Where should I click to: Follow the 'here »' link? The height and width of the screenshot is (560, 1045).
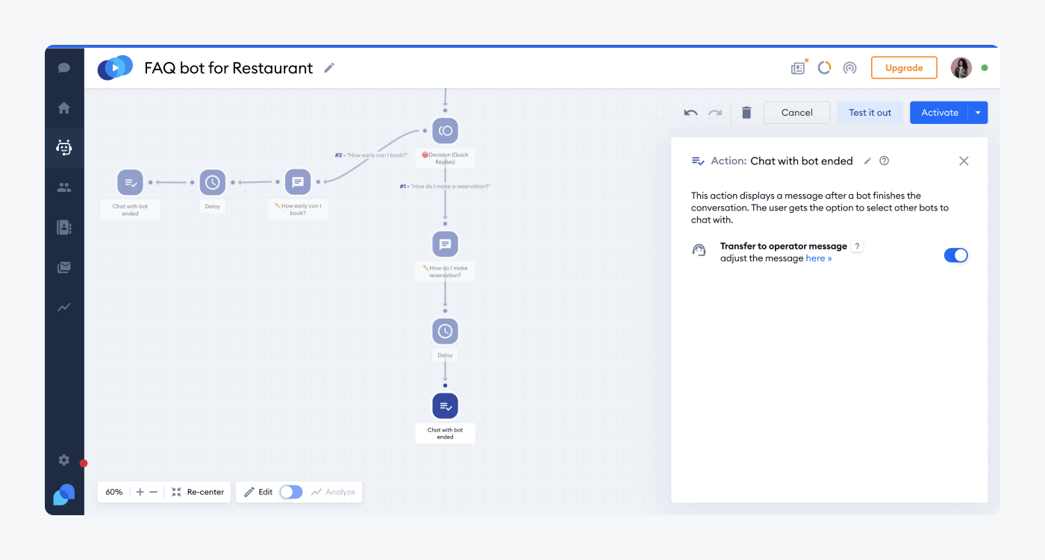point(818,258)
